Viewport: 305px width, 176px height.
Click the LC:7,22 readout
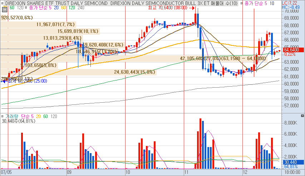(289, 3)
